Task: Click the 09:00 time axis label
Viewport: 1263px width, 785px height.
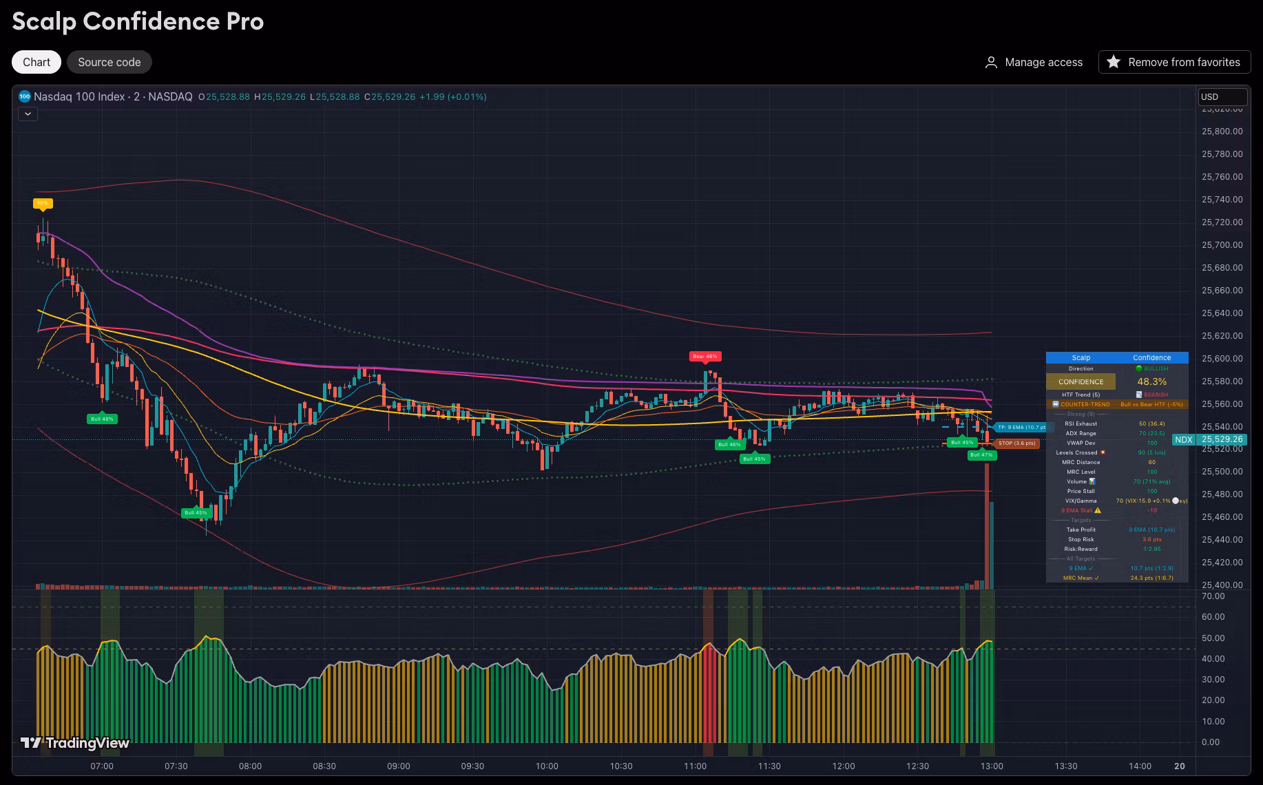Action: (399, 766)
